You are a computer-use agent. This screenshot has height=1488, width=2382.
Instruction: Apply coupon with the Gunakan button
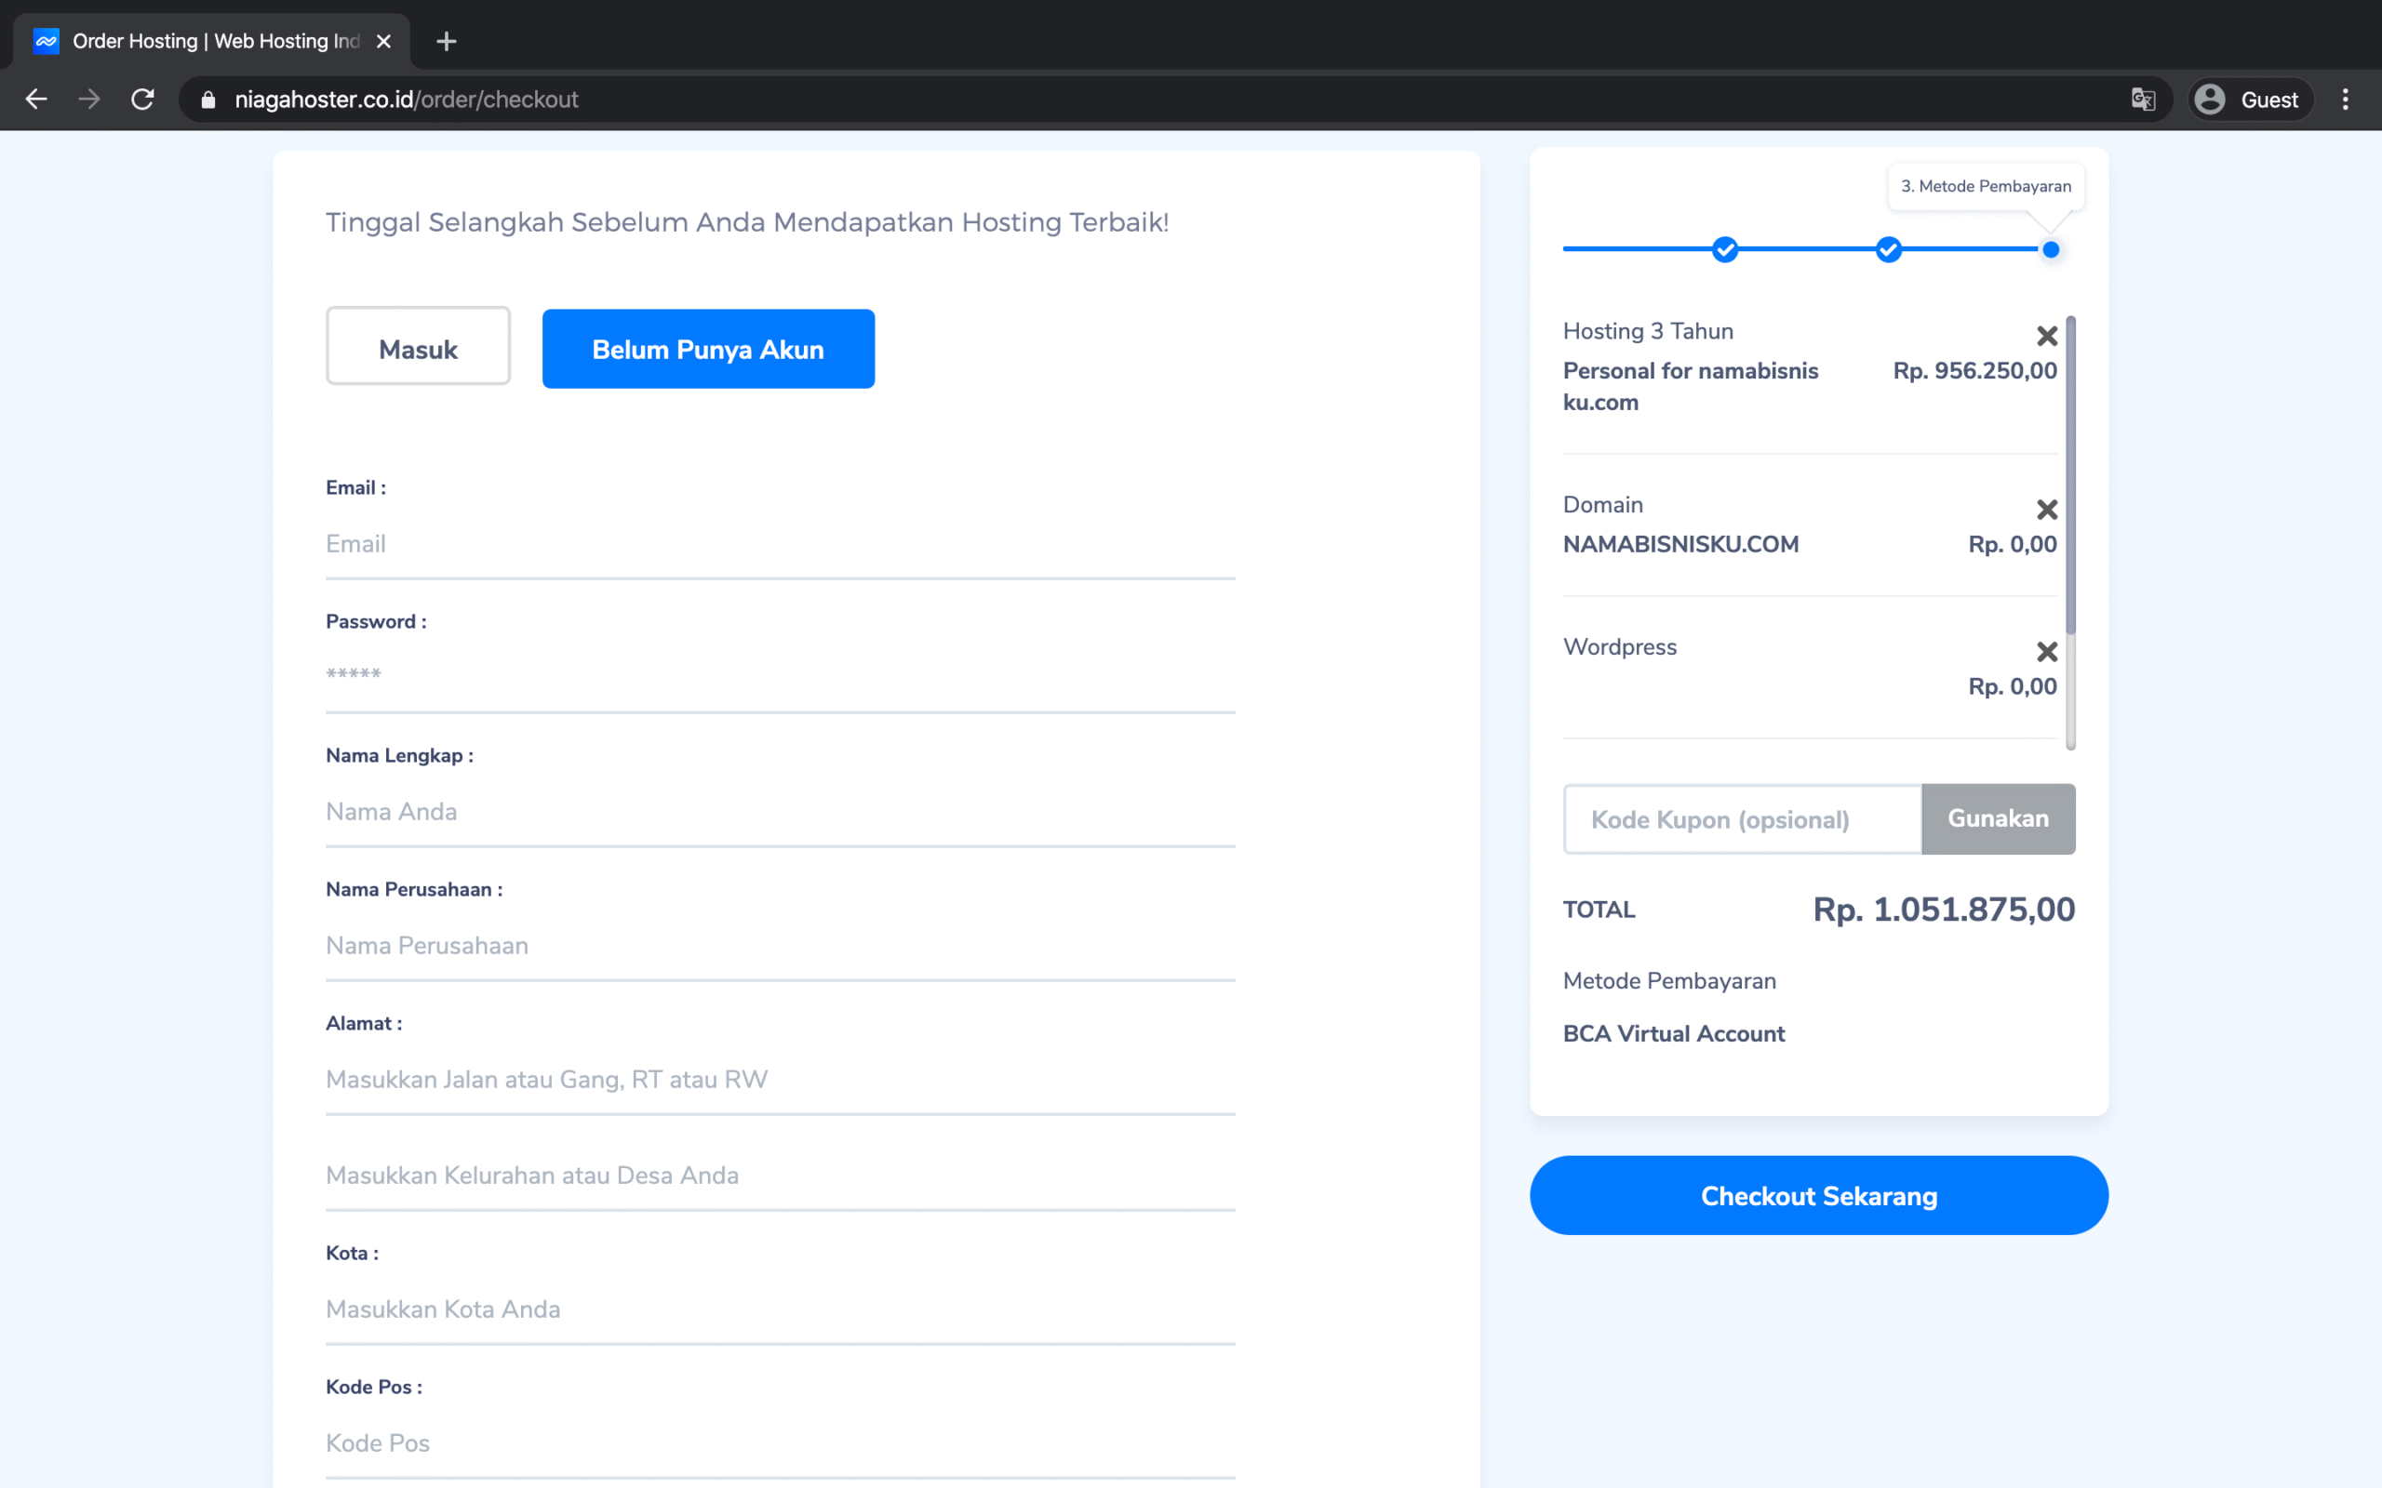coord(1997,818)
